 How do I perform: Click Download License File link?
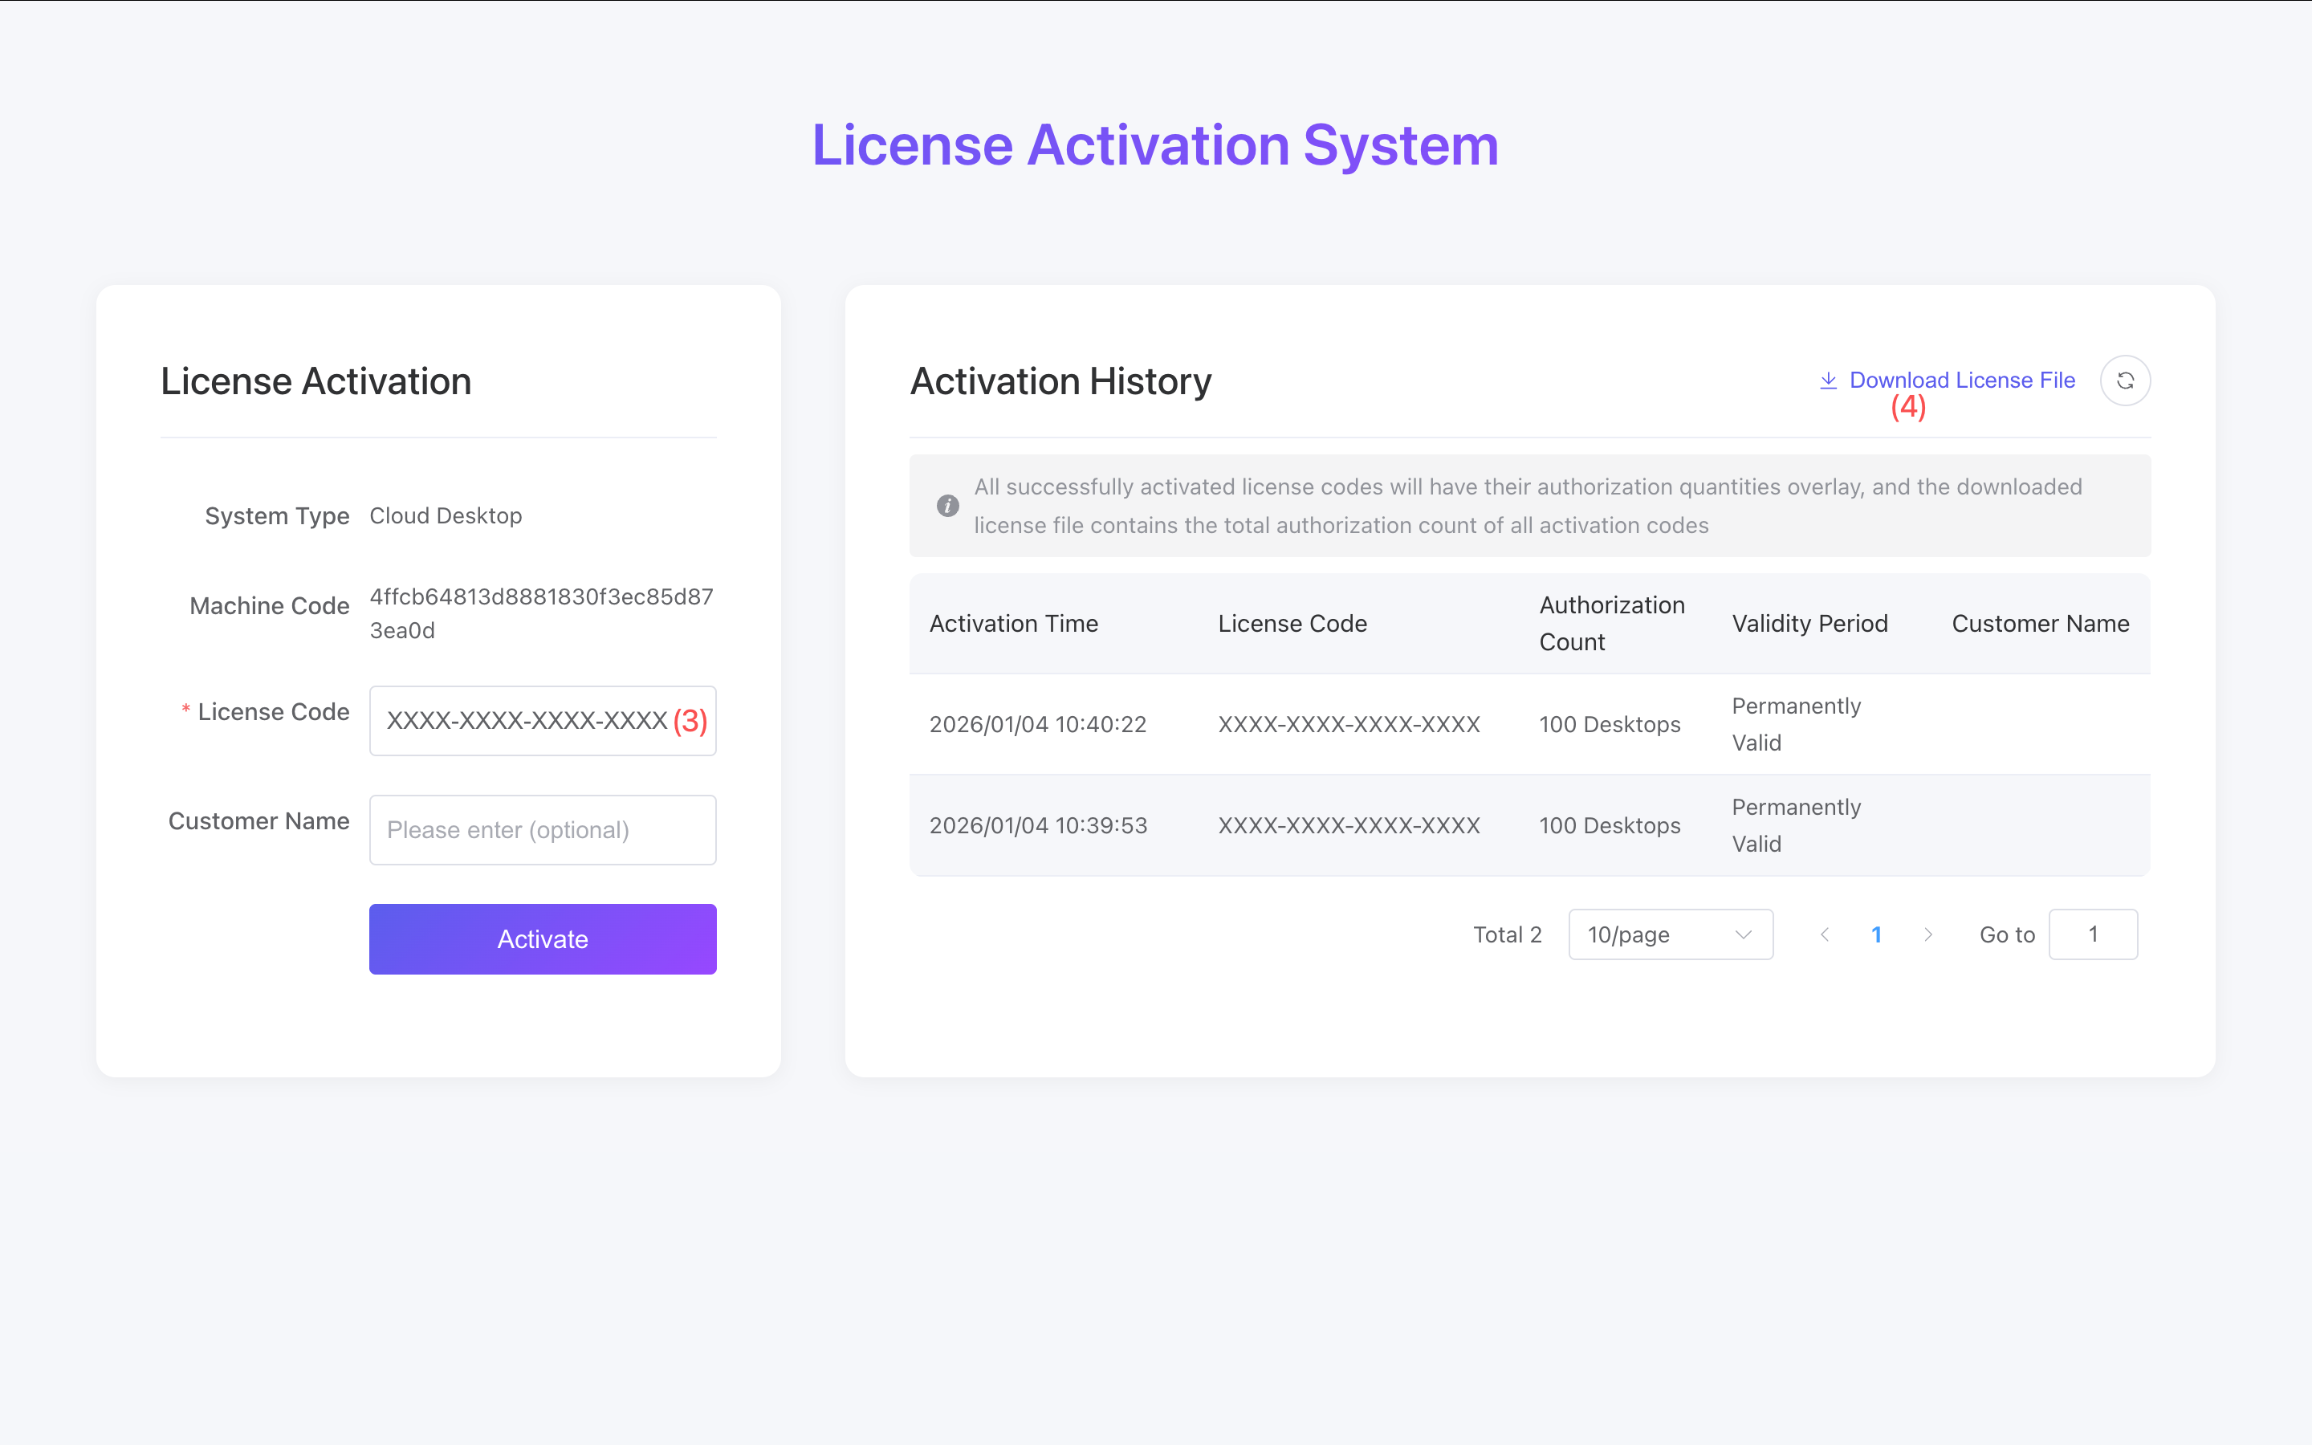(x=1961, y=381)
